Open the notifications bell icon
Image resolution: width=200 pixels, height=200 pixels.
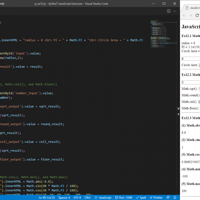point(175,197)
